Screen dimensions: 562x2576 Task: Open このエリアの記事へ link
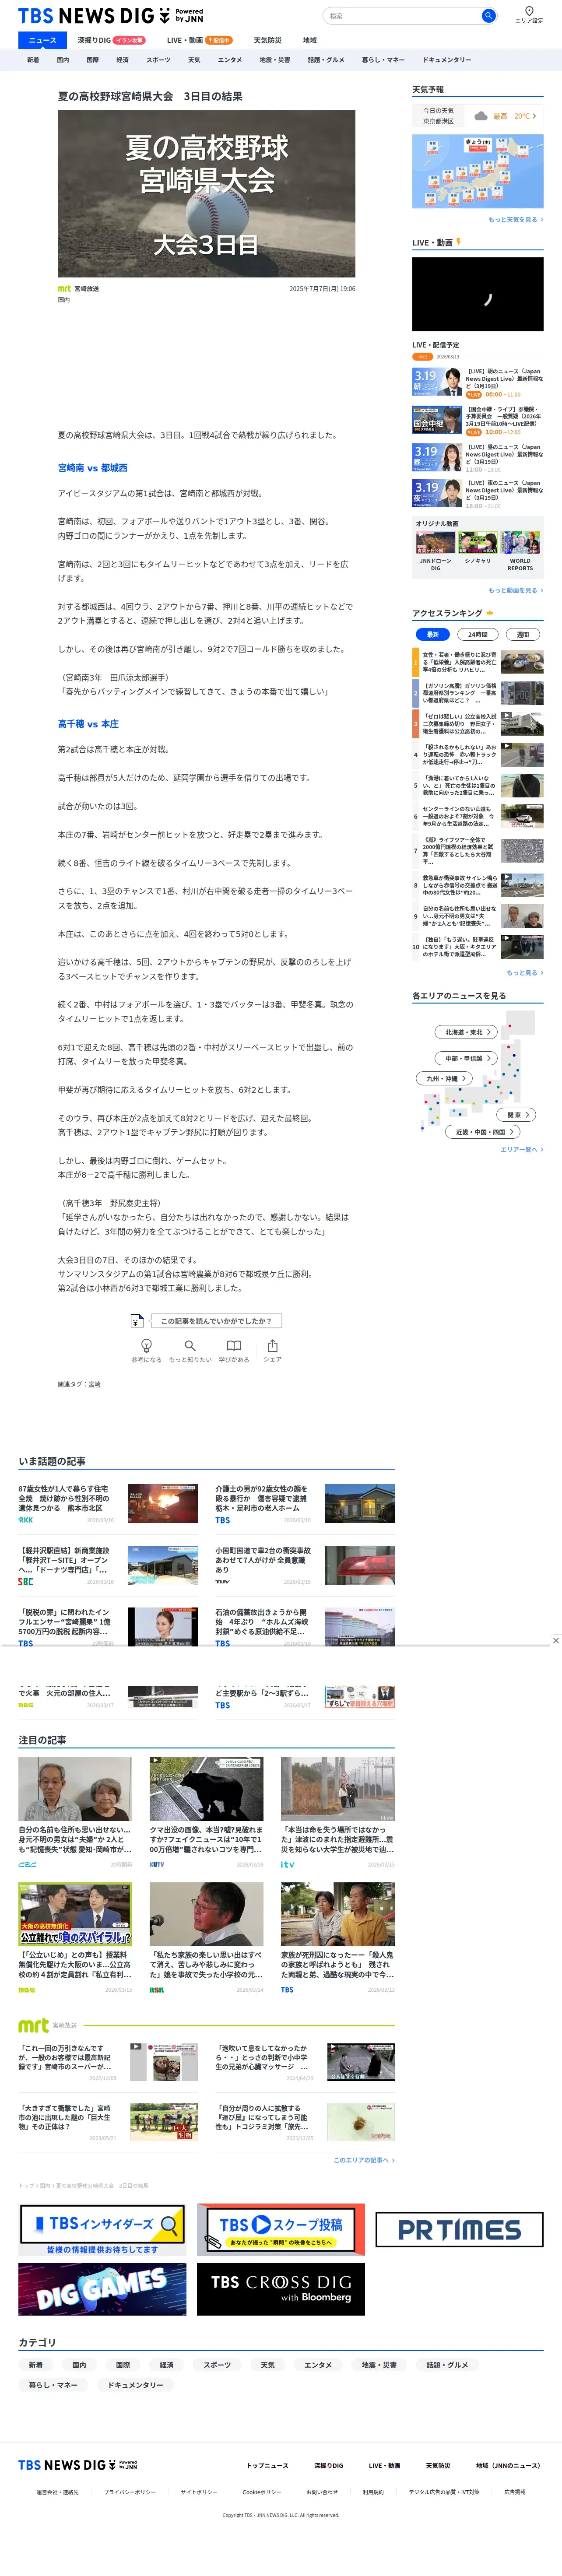pos(364,2160)
